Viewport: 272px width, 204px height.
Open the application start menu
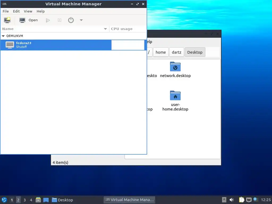coord(4,200)
